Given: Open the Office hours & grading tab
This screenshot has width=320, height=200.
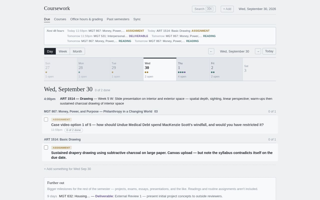Looking at the screenshot, I should tap(86, 19).
